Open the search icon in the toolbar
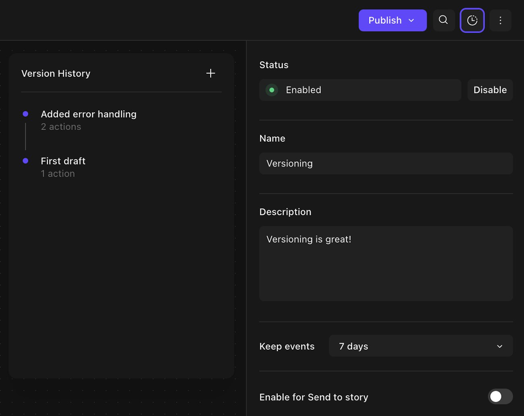524x416 pixels. tap(443, 20)
